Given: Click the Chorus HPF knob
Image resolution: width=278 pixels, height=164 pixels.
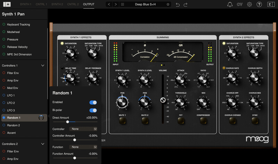Looking at the screenshot, I should pos(232,102).
